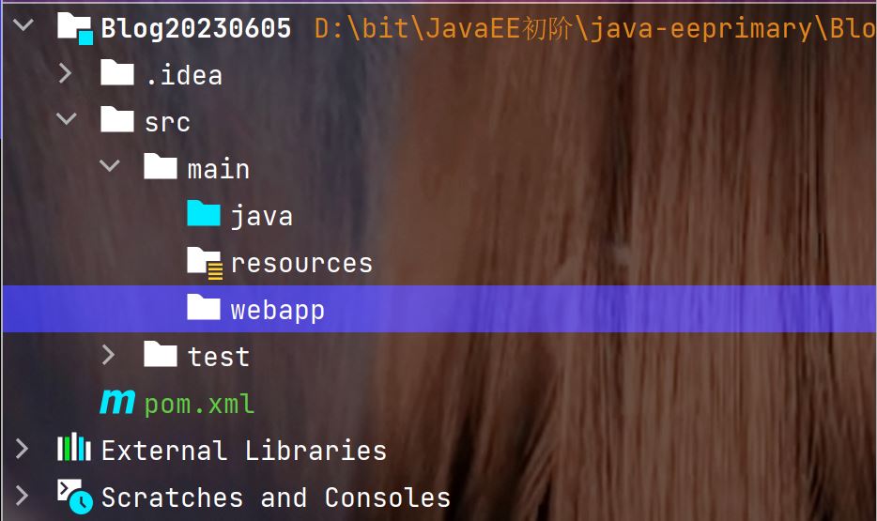Click the External Libraries icon
Image resolution: width=877 pixels, height=521 pixels.
pyautogui.click(x=74, y=450)
